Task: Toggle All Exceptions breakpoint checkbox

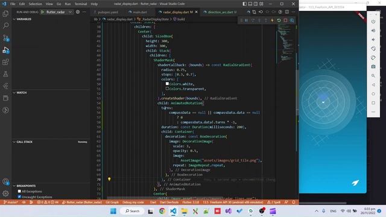Action: tap(19, 191)
